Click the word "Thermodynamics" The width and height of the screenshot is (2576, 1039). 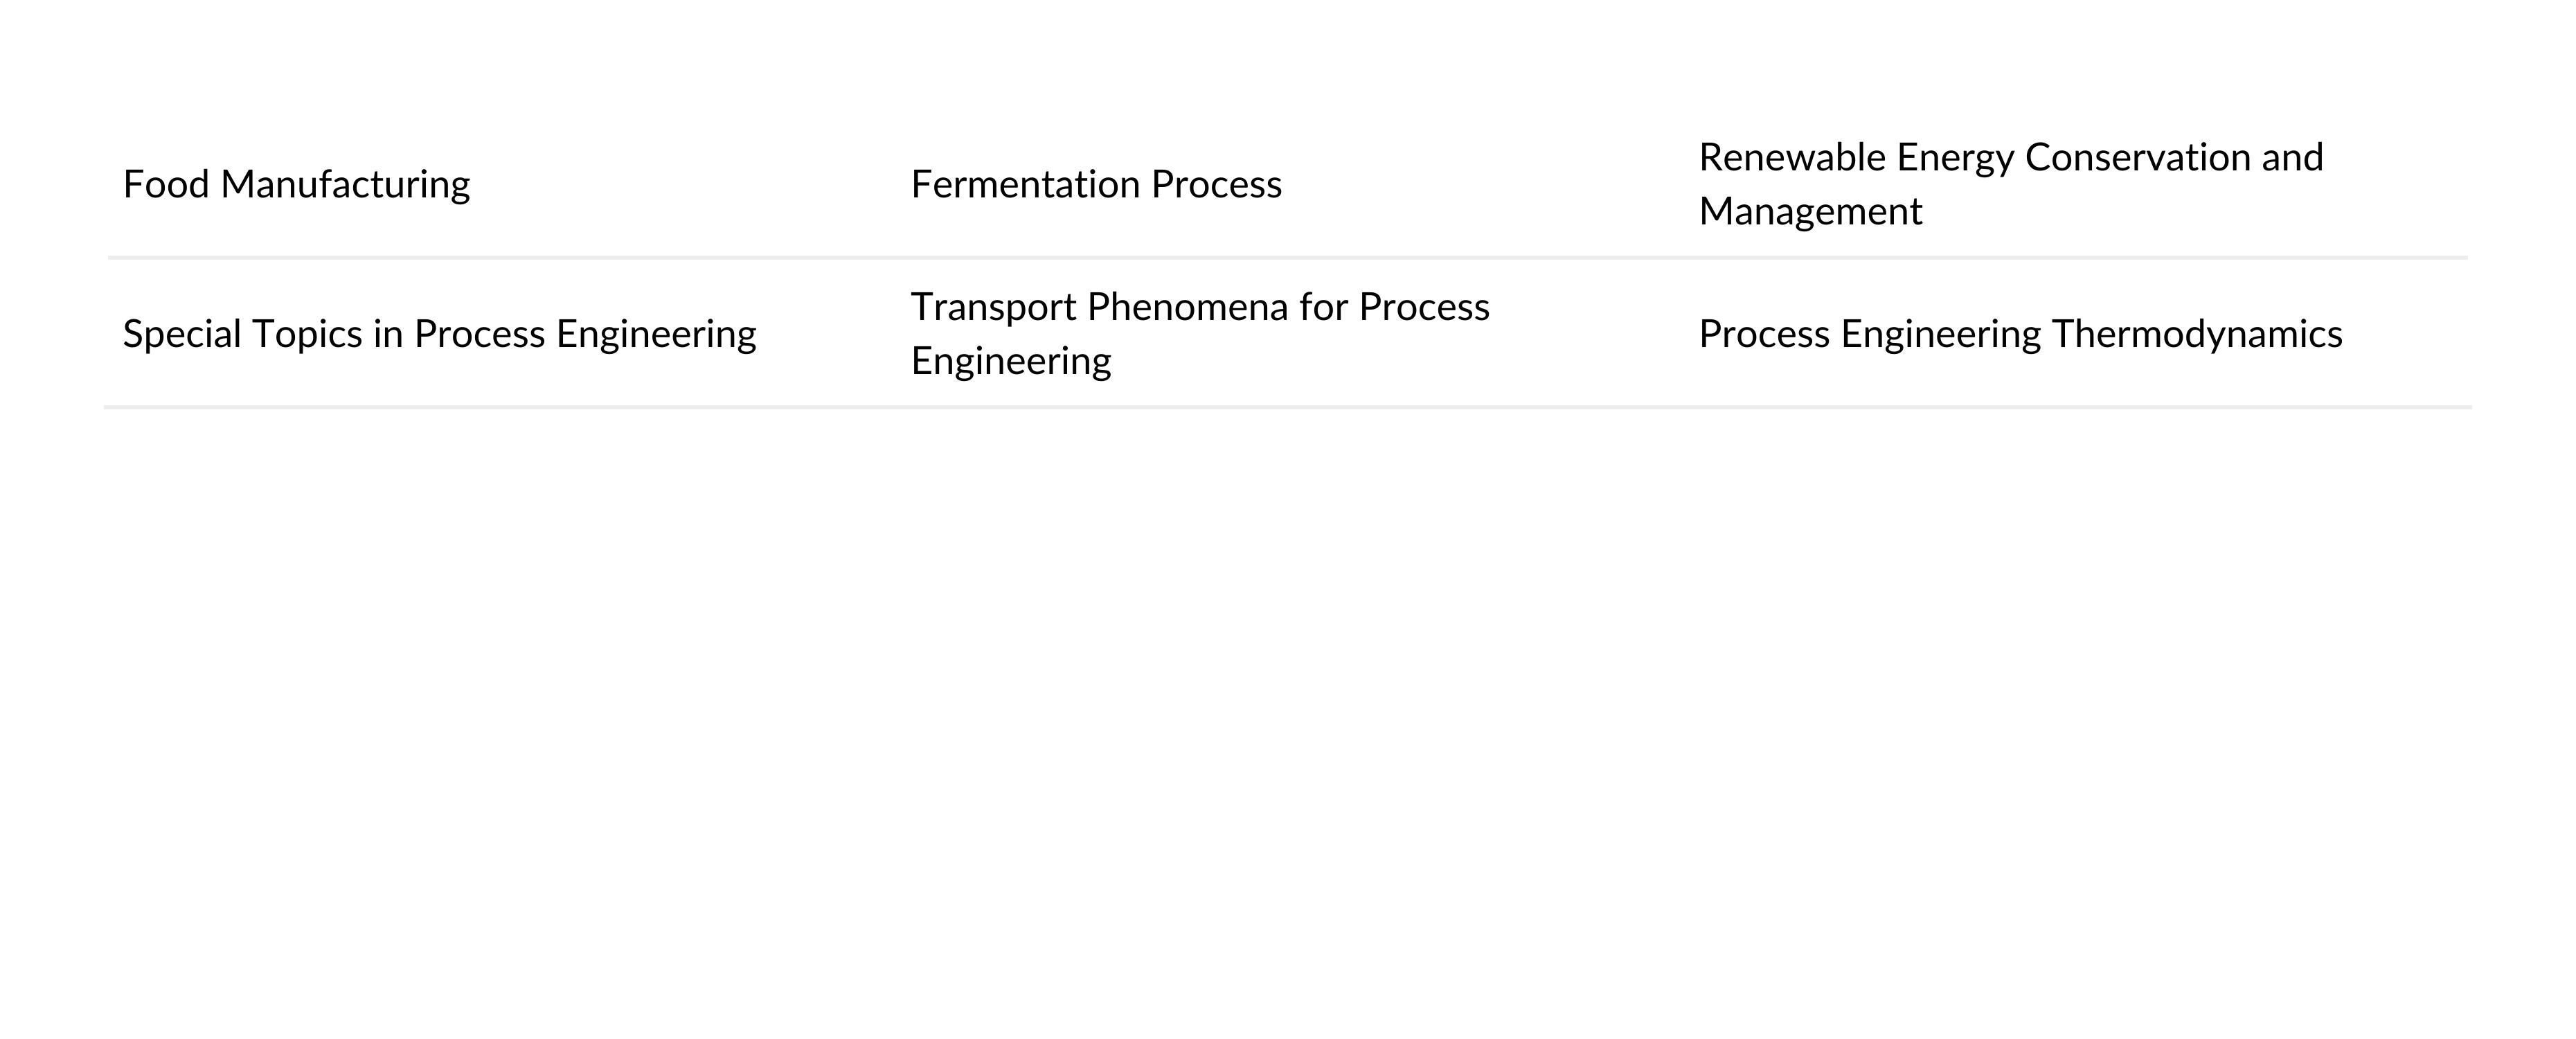tap(2197, 334)
